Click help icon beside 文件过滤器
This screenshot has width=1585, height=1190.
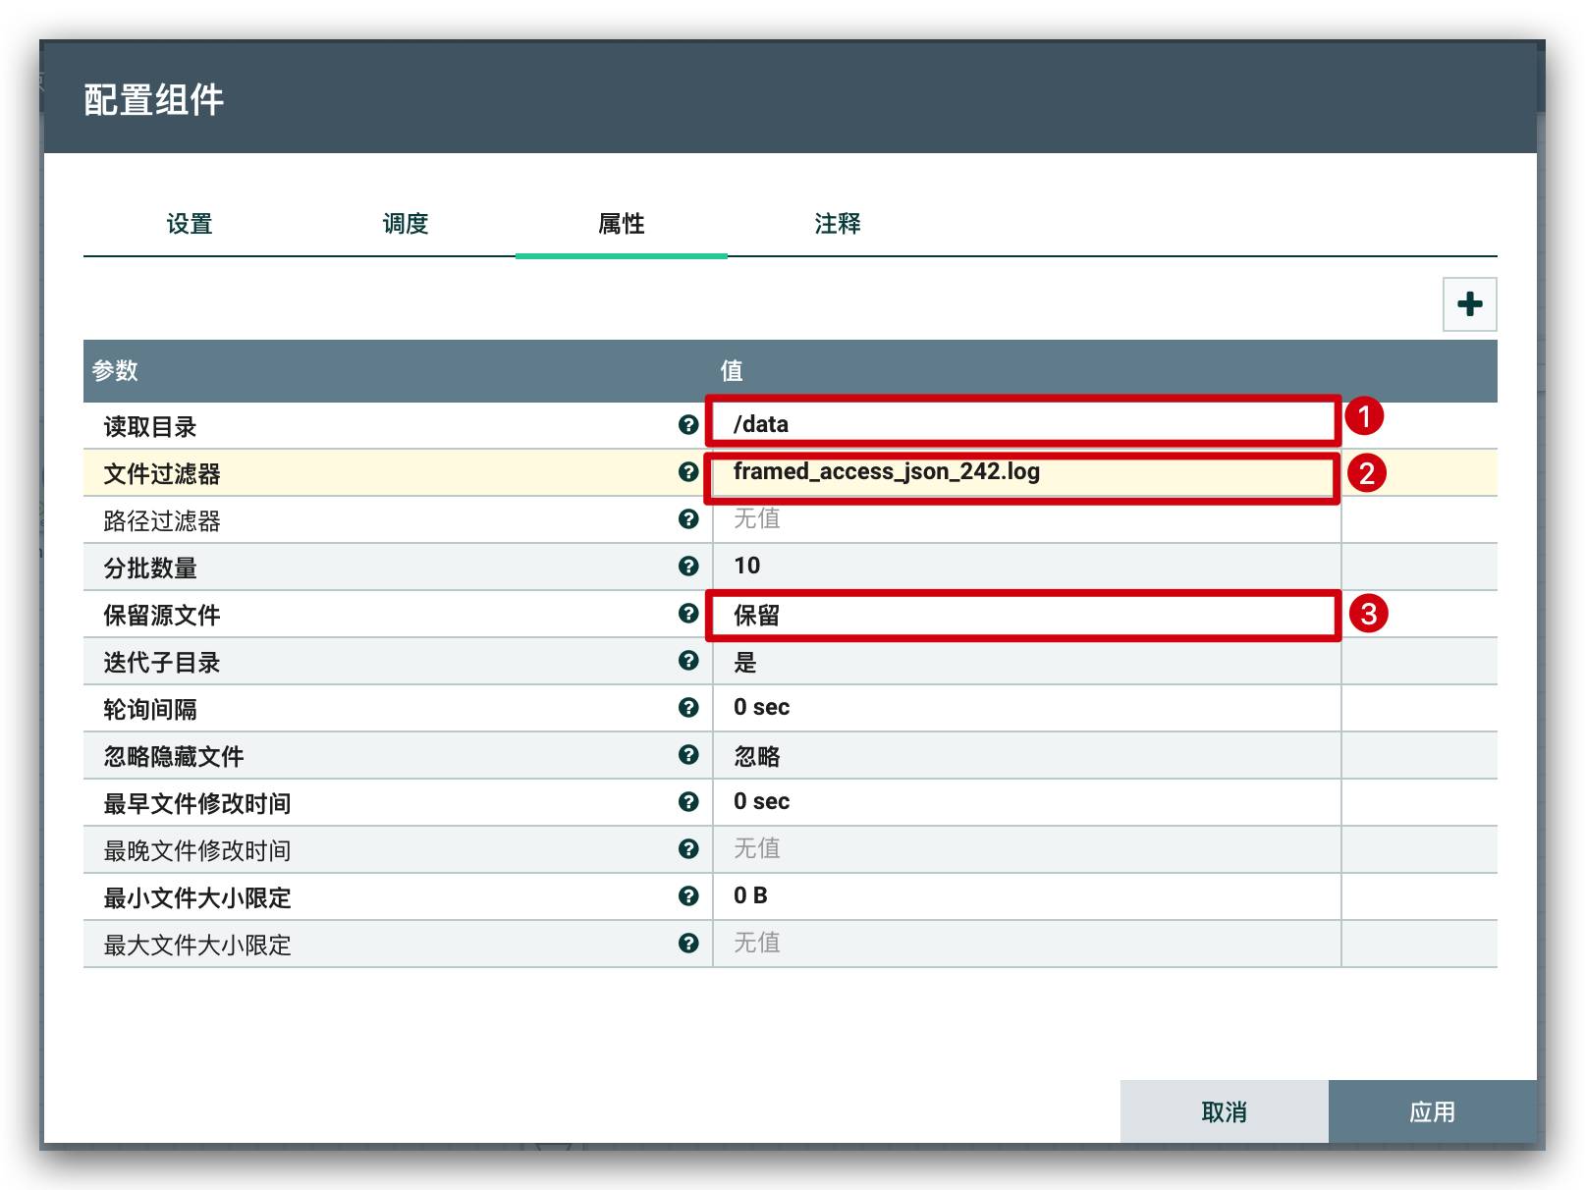coord(688,471)
